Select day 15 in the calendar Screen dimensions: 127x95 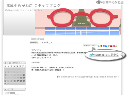tap(24, 75)
